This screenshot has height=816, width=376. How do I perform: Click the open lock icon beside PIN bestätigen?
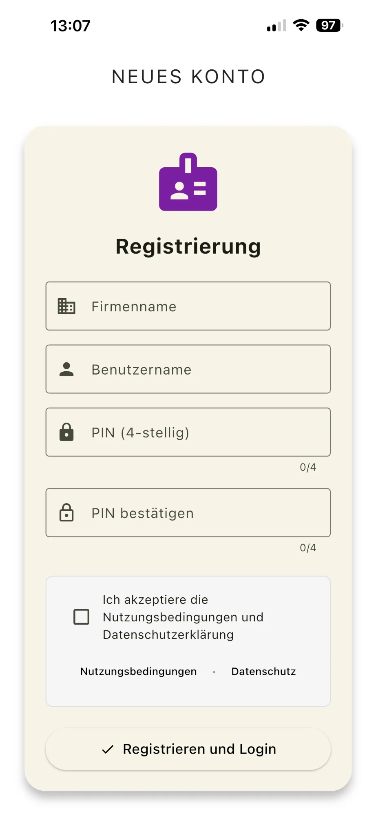[x=67, y=513]
